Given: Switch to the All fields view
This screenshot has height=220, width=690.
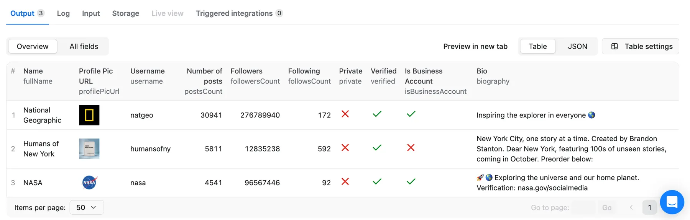Looking at the screenshot, I should (84, 46).
